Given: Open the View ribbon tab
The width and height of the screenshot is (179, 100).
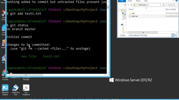Looking at the screenshot, I should [x=146, y=1].
